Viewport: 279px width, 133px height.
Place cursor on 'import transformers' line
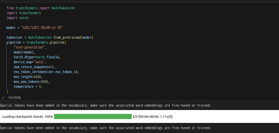(24, 13)
